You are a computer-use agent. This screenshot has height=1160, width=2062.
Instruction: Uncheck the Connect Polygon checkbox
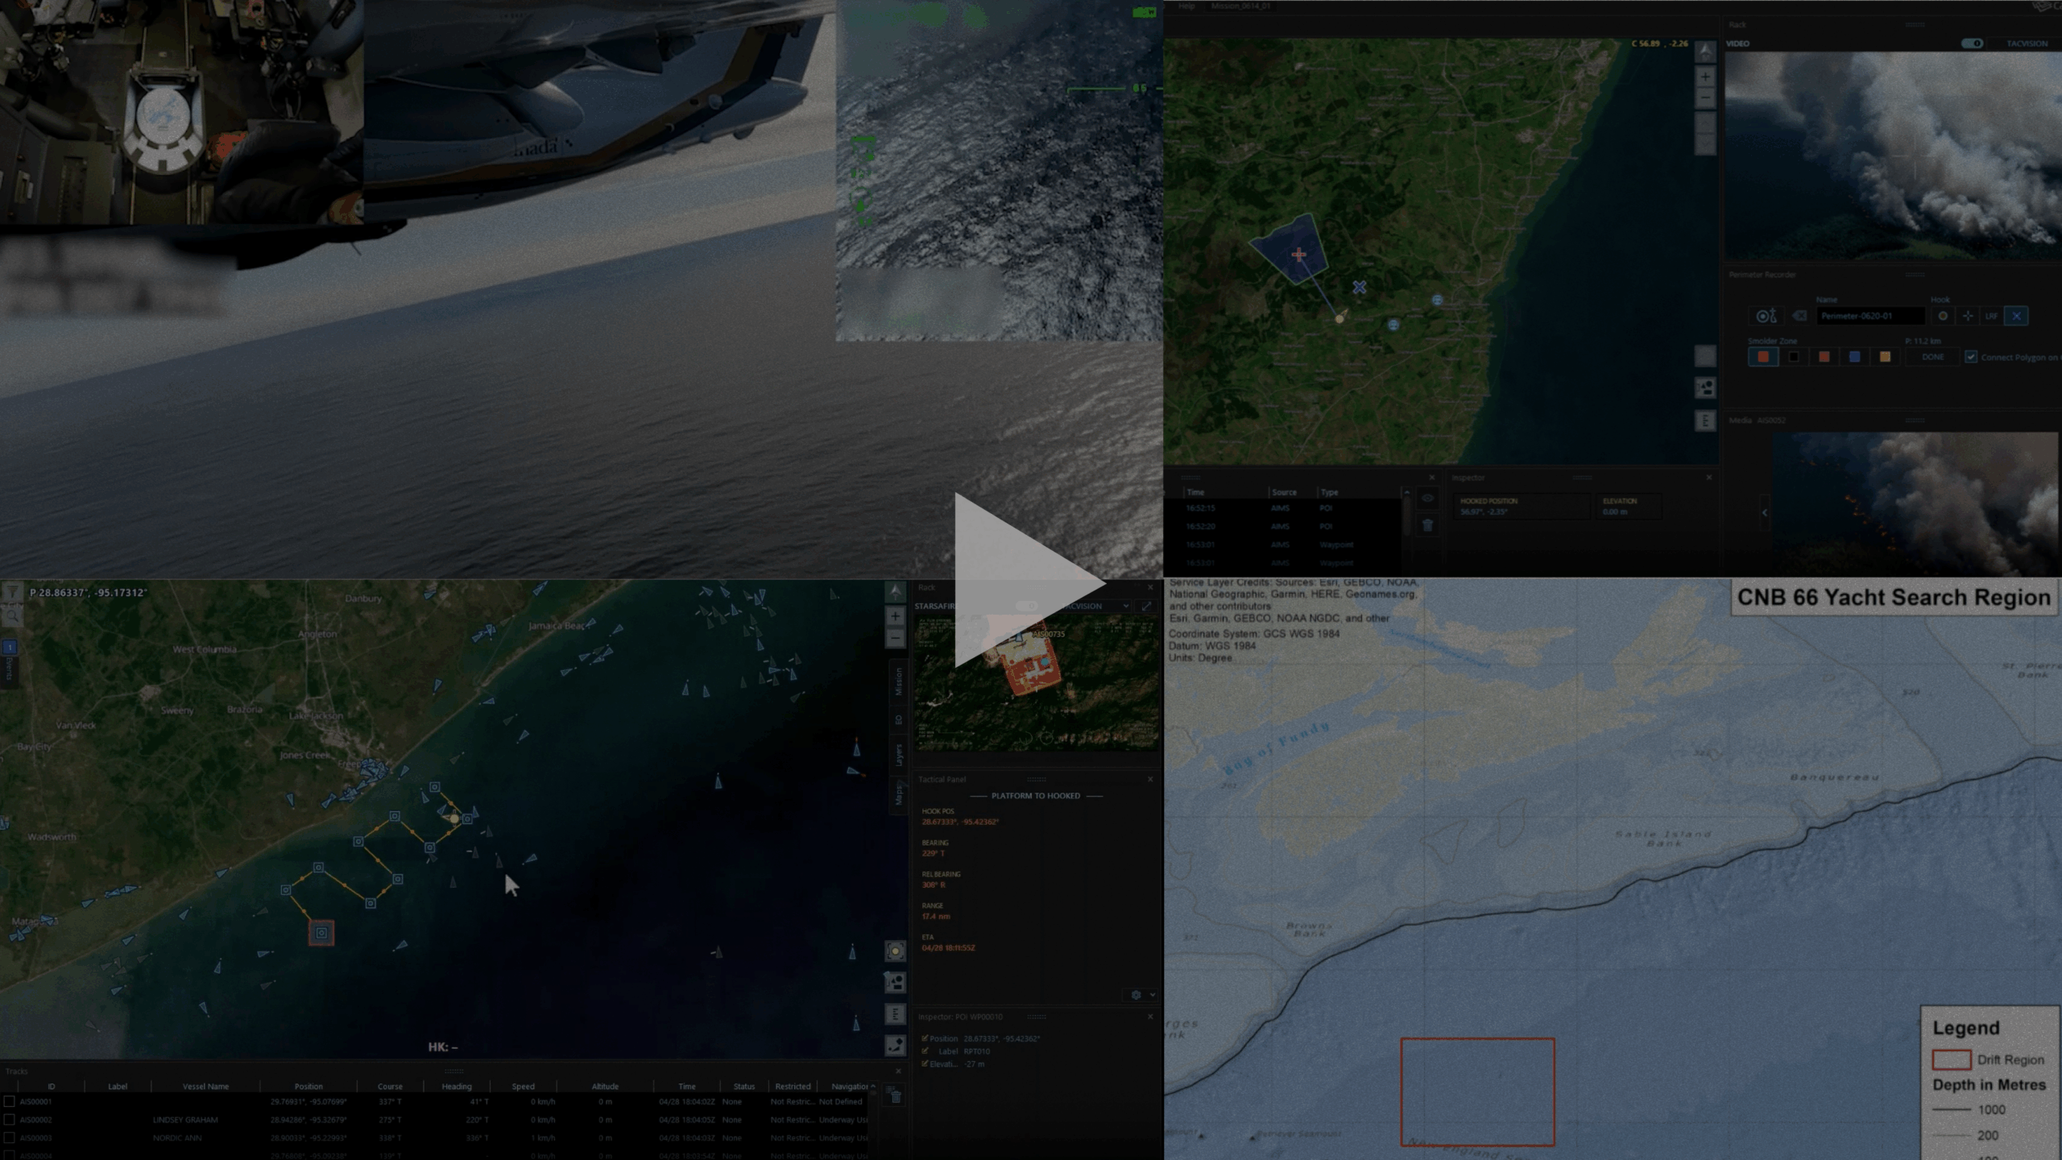[1970, 357]
